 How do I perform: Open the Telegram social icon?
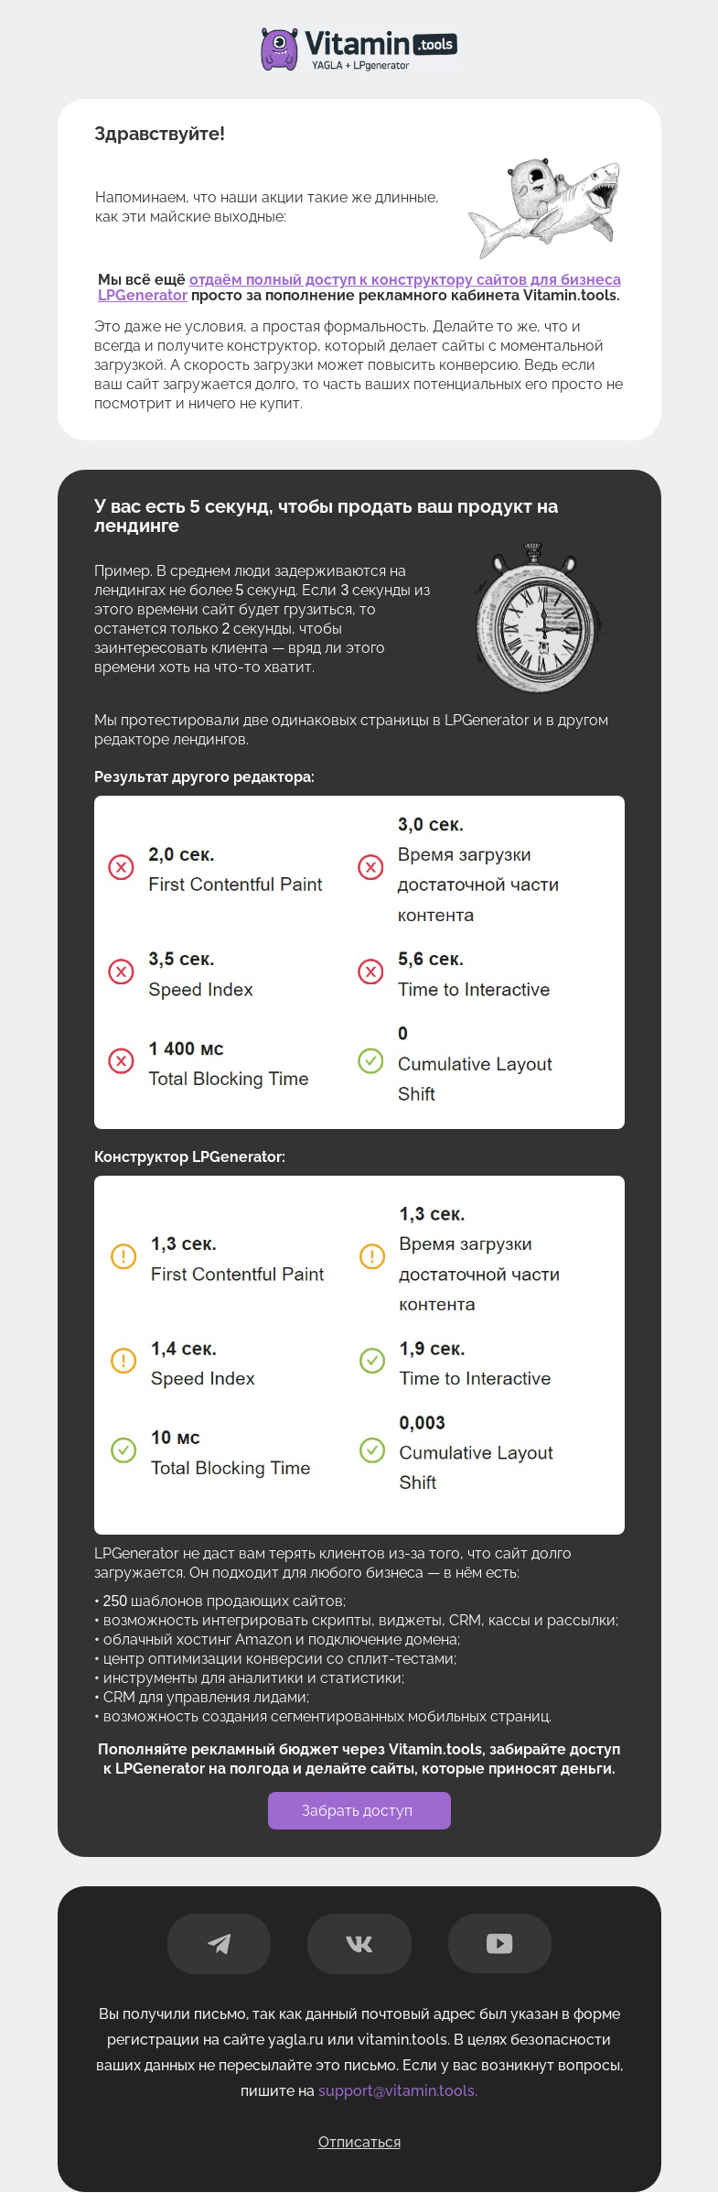pyautogui.click(x=219, y=1943)
